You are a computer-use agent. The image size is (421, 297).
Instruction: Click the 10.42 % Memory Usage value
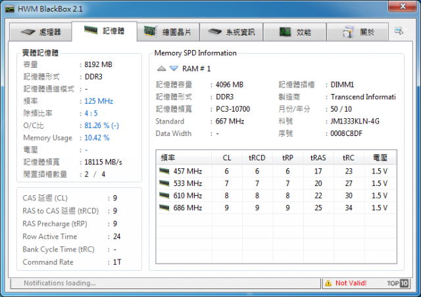pos(97,137)
